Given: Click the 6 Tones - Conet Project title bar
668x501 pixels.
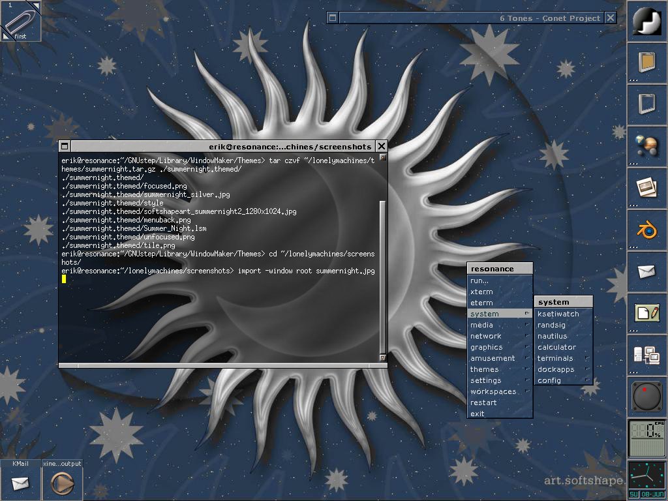Looking at the screenshot, I should point(472,18).
